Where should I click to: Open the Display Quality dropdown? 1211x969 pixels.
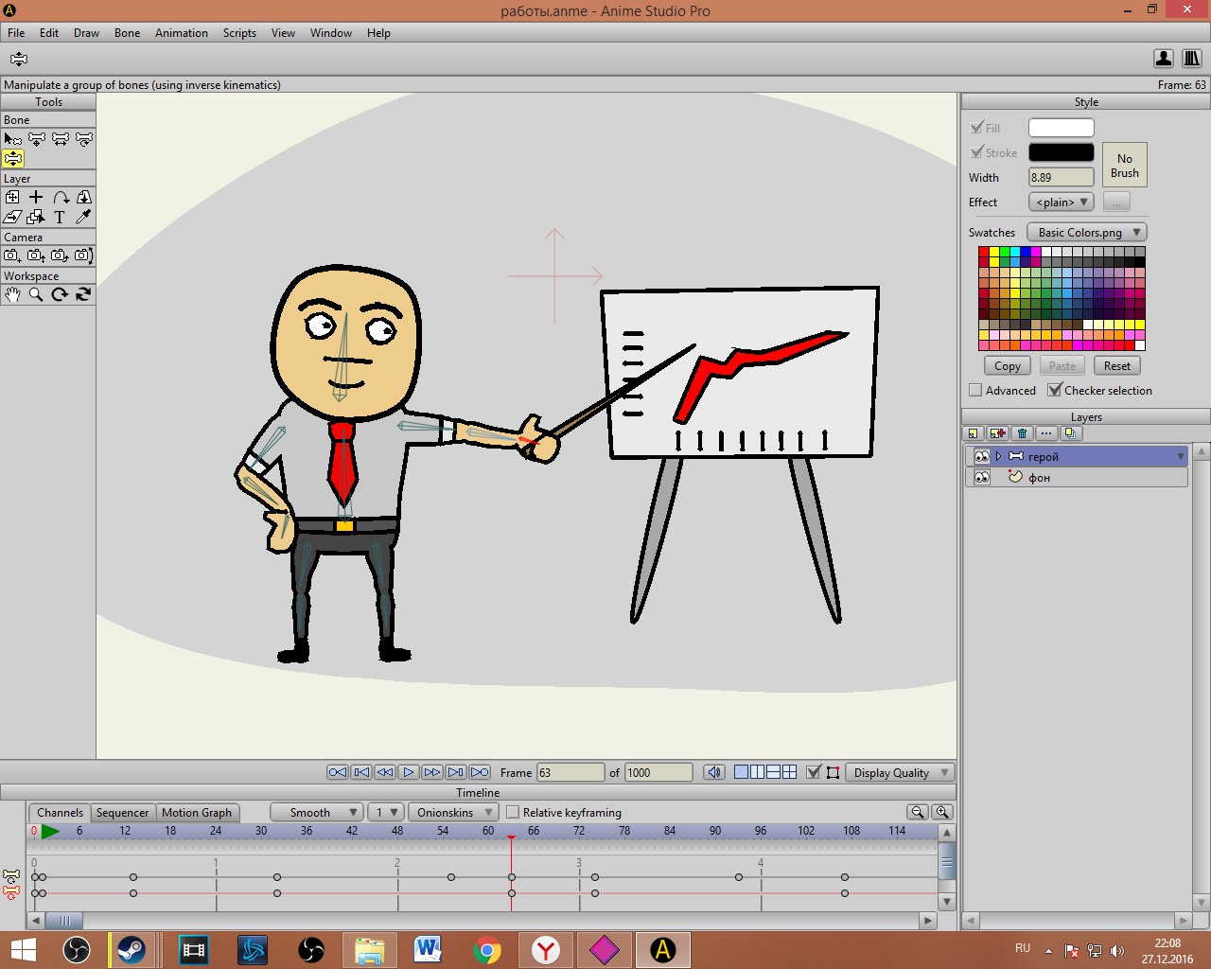(x=899, y=772)
